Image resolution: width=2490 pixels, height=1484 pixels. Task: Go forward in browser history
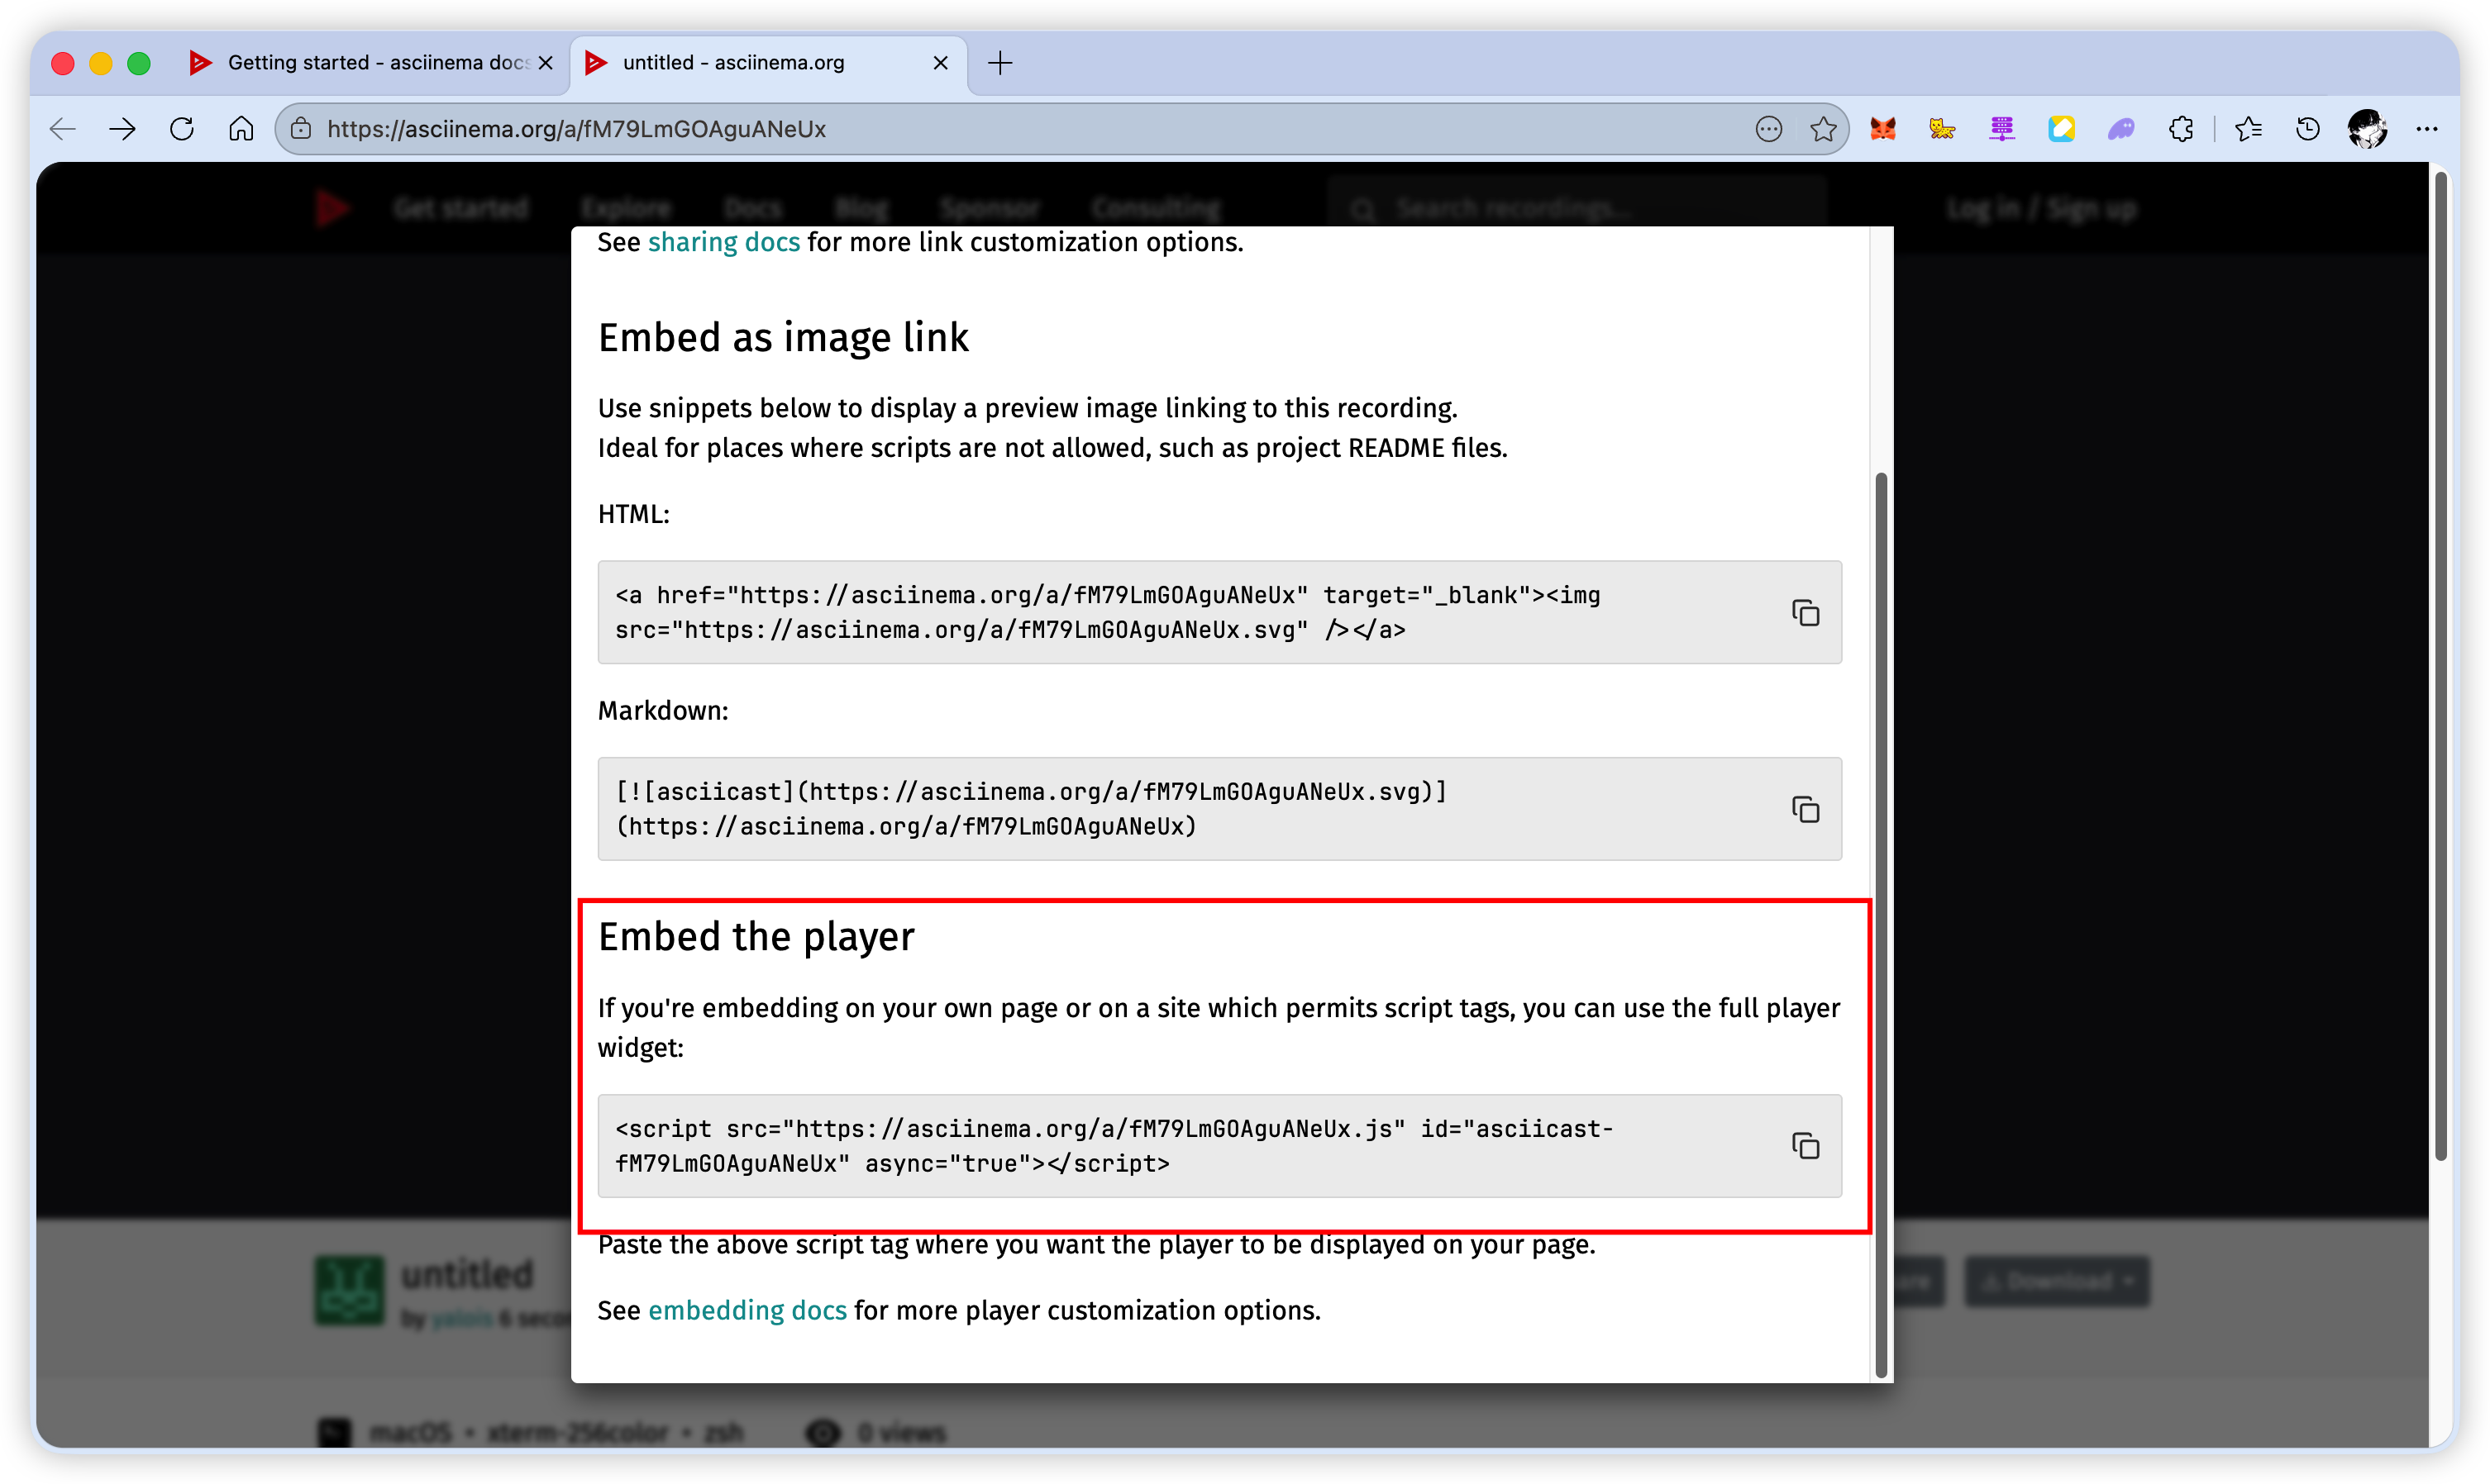click(x=122, y=129)
